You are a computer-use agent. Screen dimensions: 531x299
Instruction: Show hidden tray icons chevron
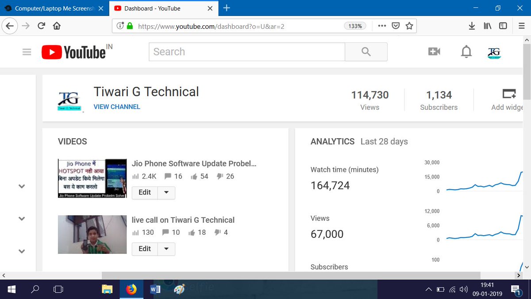pos(428,289)
